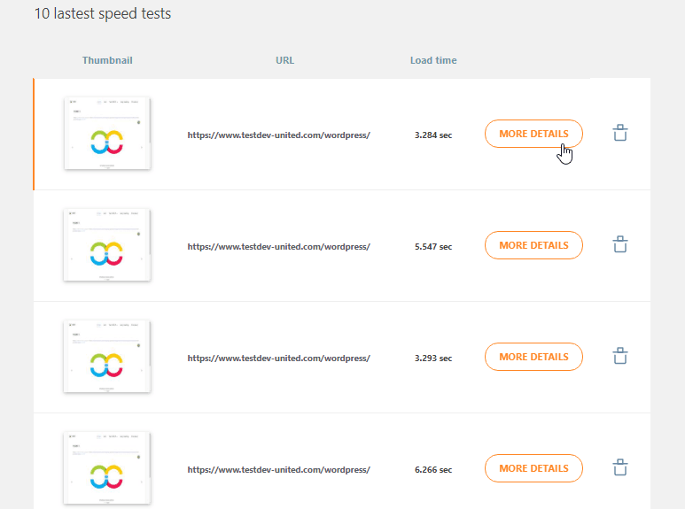Open thumbnail of the 6.266 sec test
This screenshot has height=509, width=685.
[x=107, y=468]
